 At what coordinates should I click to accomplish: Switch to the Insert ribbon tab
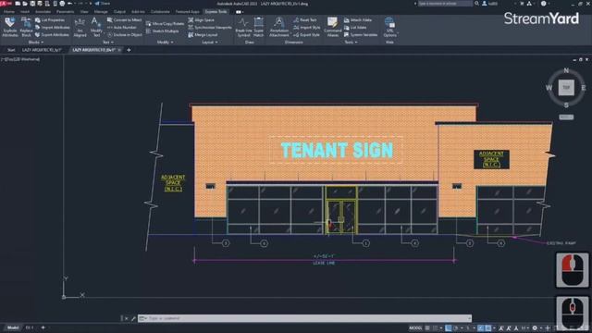[25, 12]
